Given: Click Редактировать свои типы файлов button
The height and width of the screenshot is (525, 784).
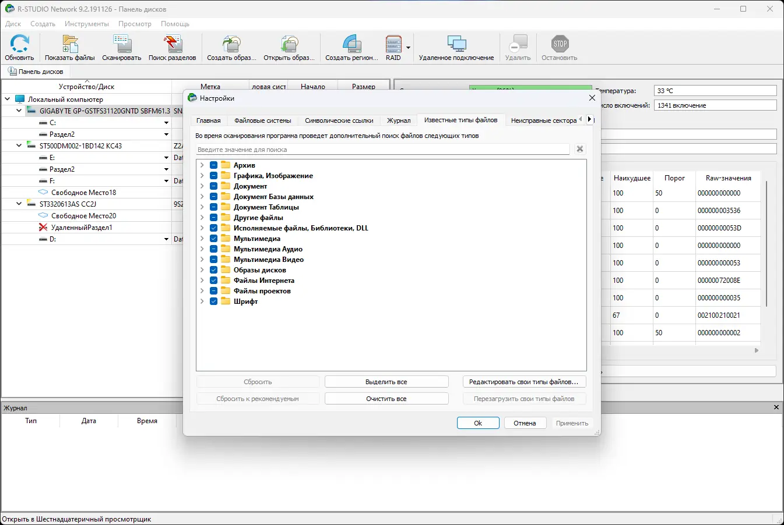Looking at the screenshot, I should tap(524, 382).
